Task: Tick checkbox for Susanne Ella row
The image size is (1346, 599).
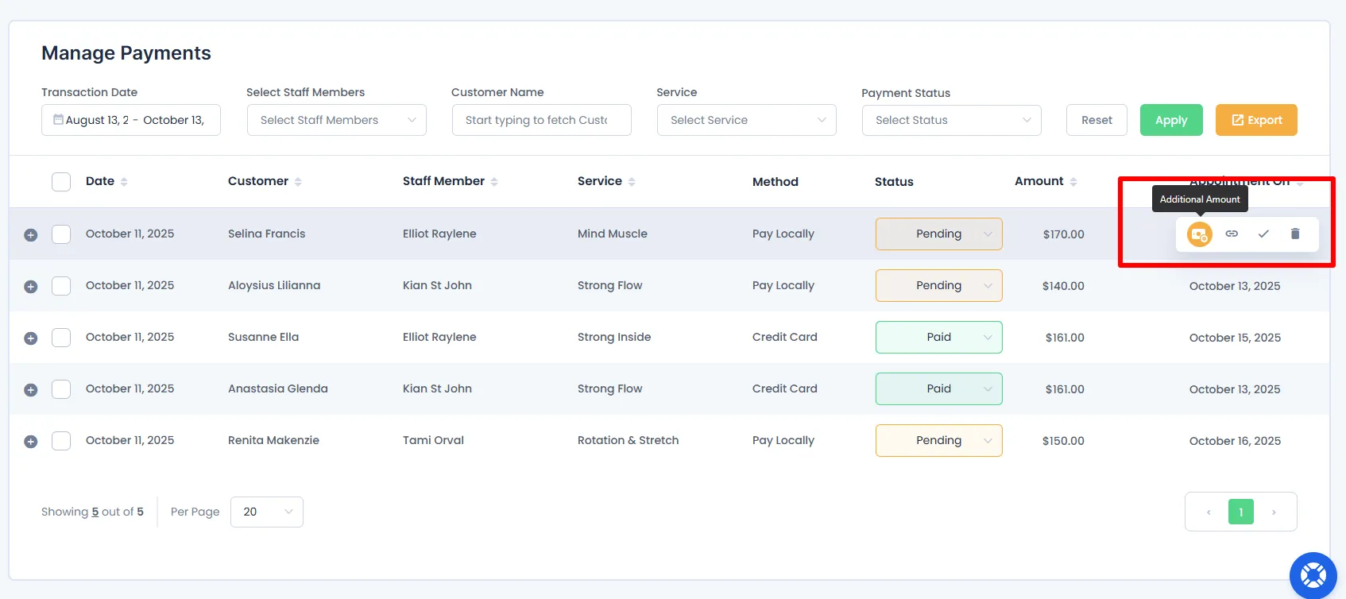Action: tap(61, 338)
